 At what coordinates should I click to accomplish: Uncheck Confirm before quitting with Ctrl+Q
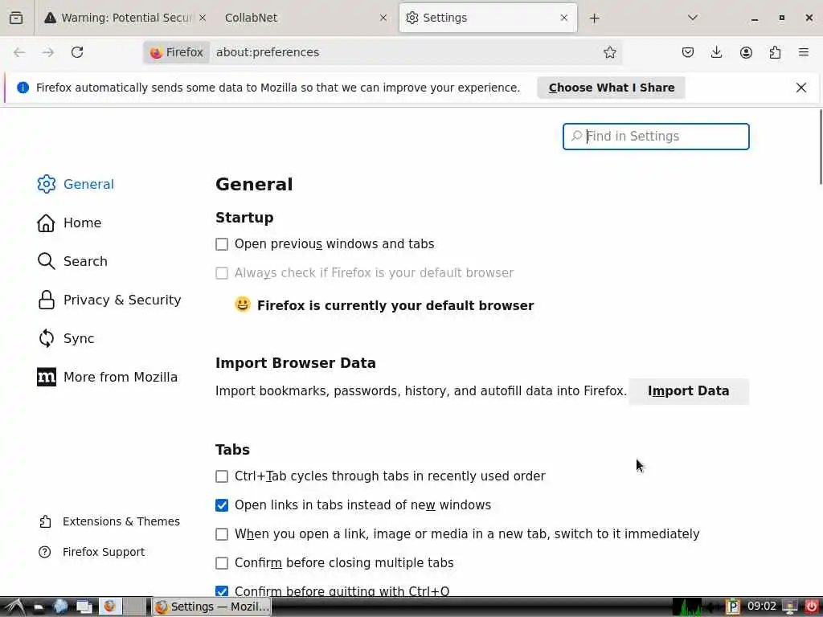pos(222,590)
